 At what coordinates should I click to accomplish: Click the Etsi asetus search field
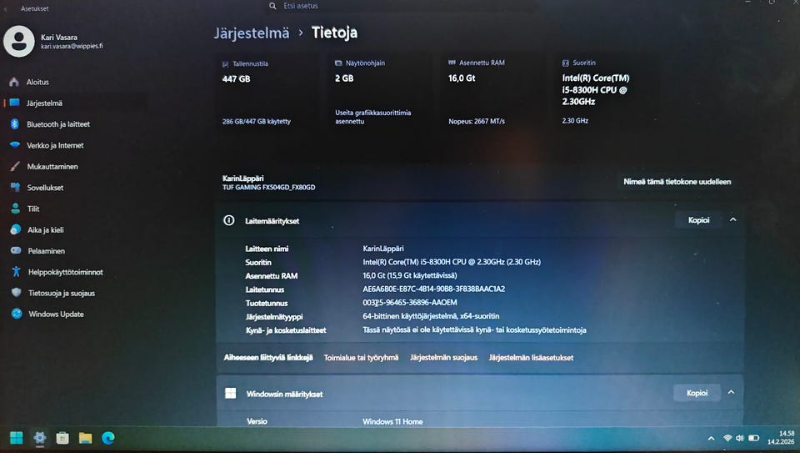click(401, 6)
